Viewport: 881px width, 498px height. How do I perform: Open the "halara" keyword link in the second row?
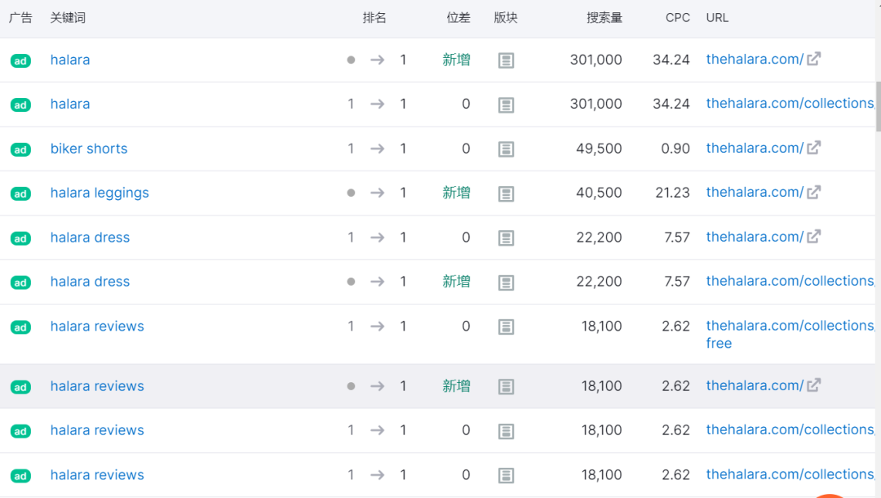(x=70, y=104)
